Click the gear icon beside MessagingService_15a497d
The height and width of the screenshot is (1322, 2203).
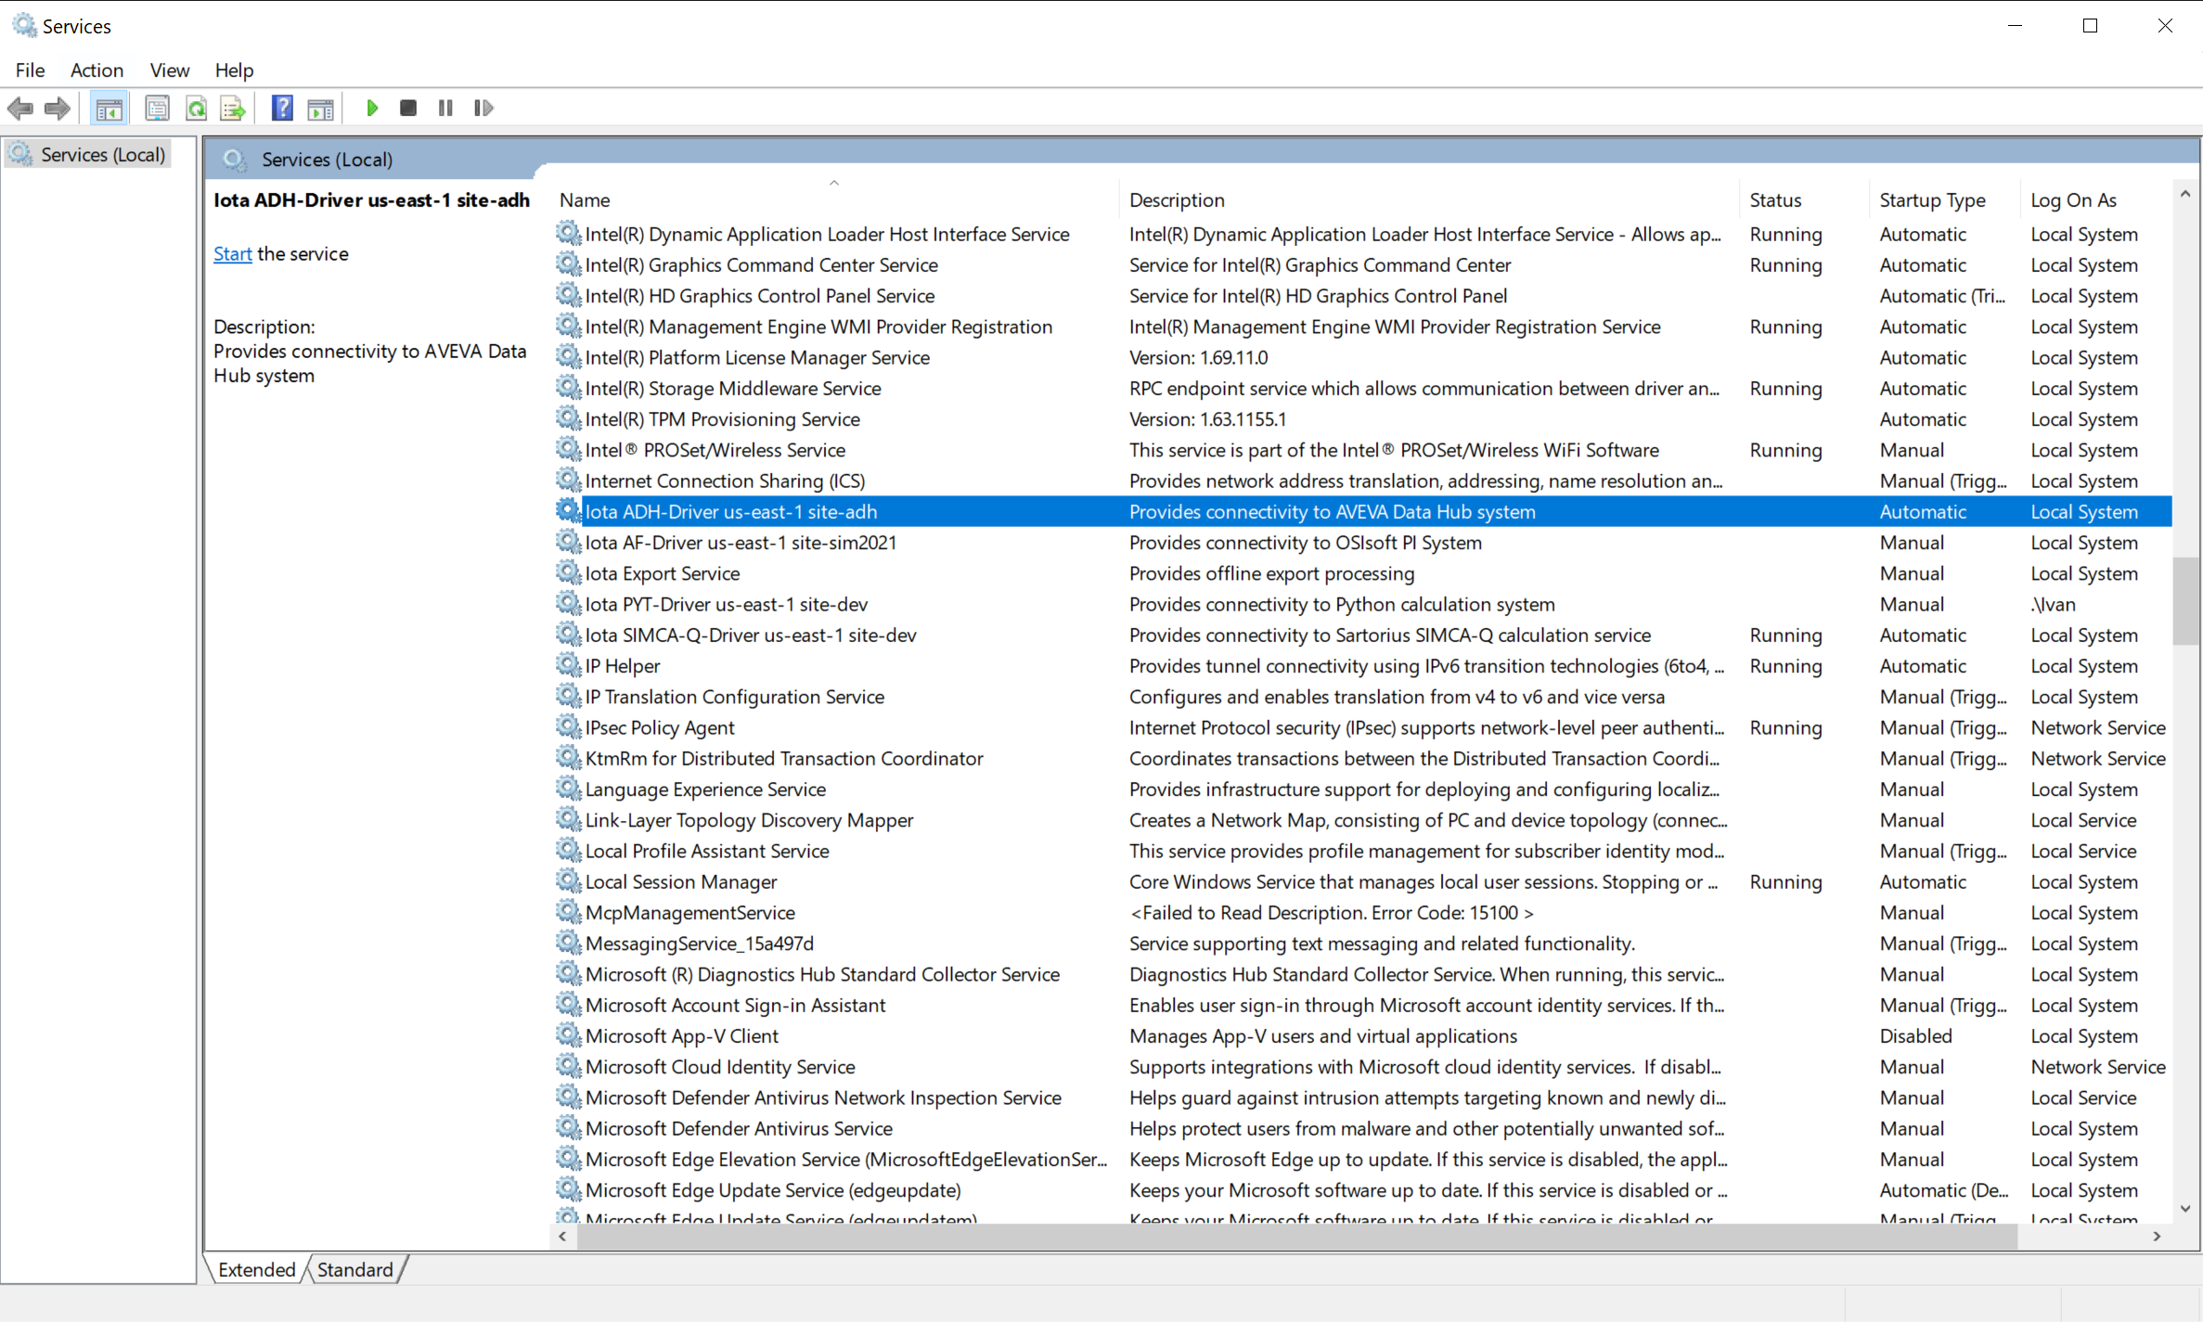click(569, 943)
